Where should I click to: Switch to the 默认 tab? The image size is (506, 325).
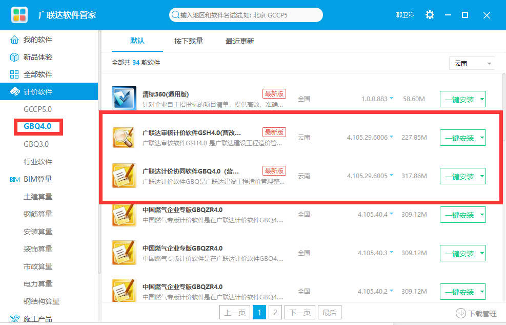pos(137,41)
